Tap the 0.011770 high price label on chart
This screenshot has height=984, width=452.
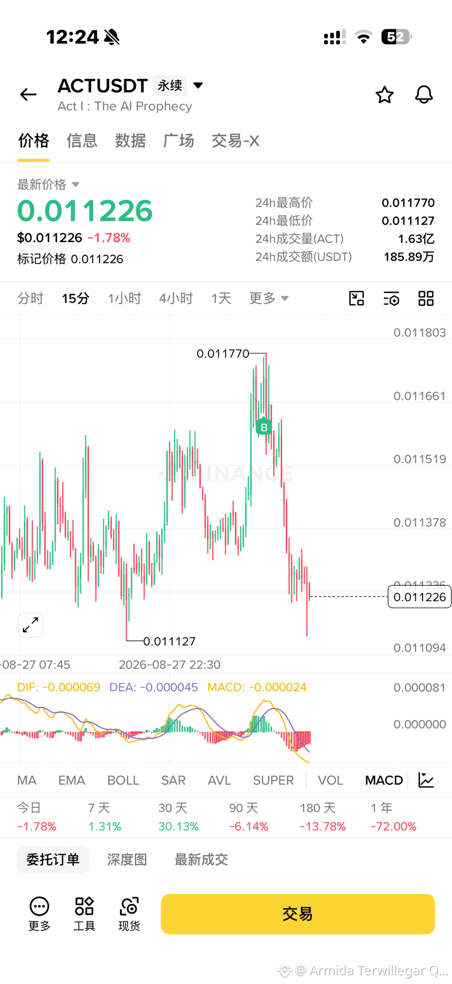point(223,353)
